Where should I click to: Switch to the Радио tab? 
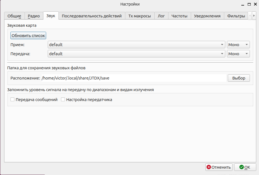pyautogui.click(x=34, y=16)
